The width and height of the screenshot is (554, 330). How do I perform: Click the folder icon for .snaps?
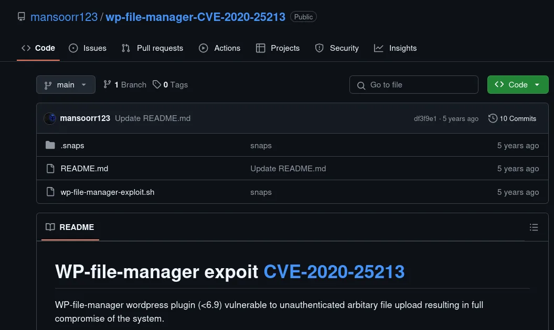(50, 145)
